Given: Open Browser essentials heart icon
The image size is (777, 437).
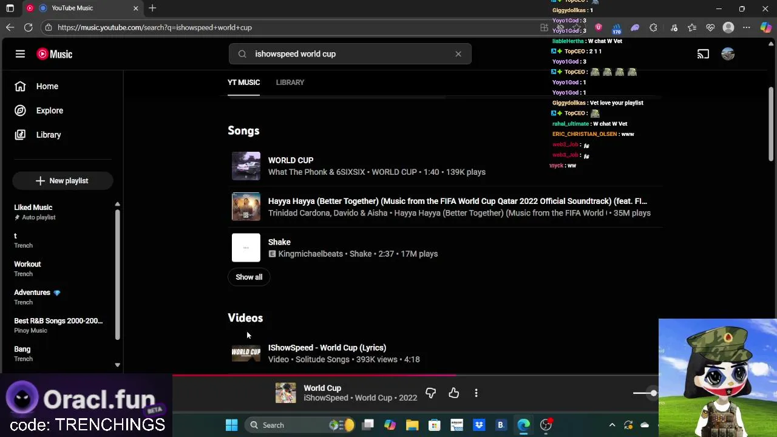Looking at the screenshot, I should (710, 27).
